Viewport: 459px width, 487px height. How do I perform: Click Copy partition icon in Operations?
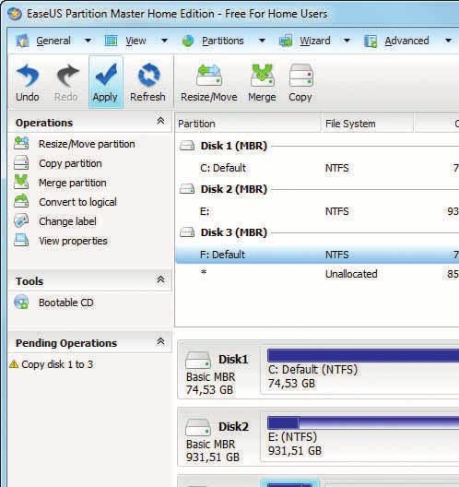[21, 162]
